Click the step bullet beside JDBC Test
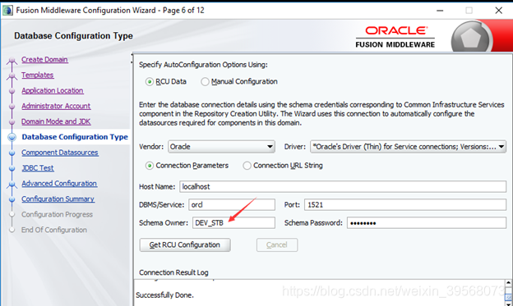Viewport: 513px width, 306px height. (x=12, y=168)
